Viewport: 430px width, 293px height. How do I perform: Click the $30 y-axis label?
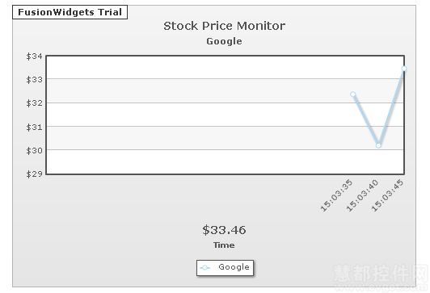pyautogui.click(x=34, y=151)
